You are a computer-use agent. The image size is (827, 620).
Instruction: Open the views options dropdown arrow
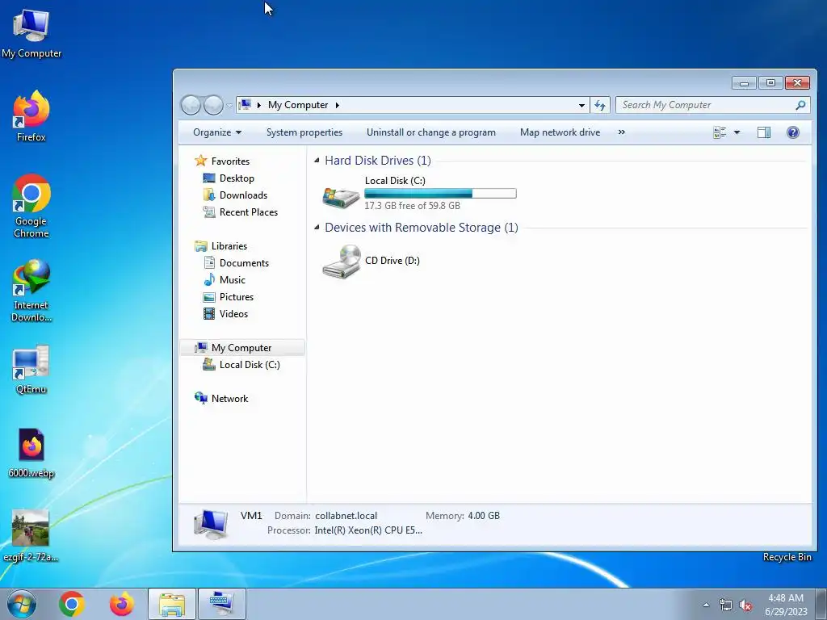click(x=737, y=132)
